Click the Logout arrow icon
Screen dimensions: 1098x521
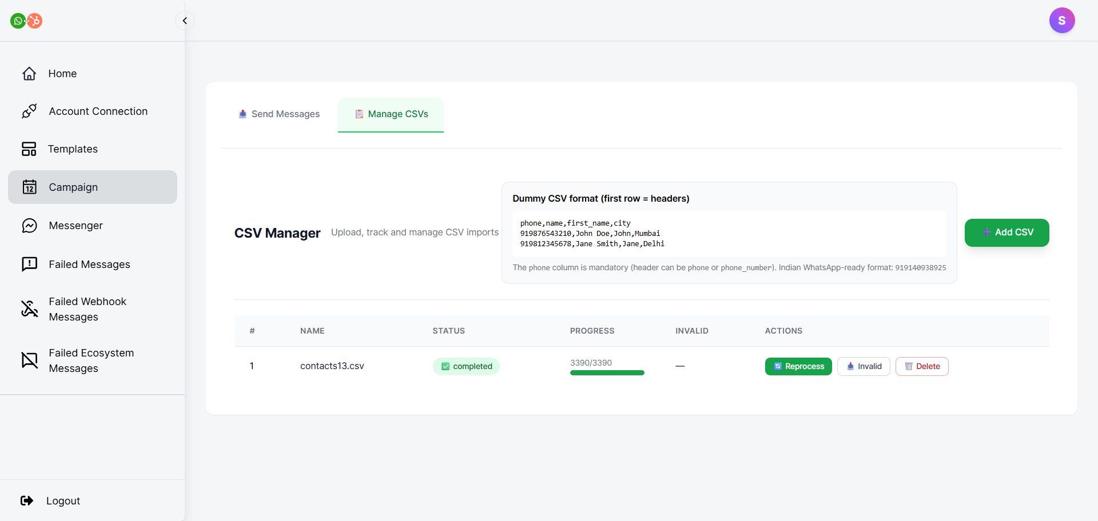point(27,501)
